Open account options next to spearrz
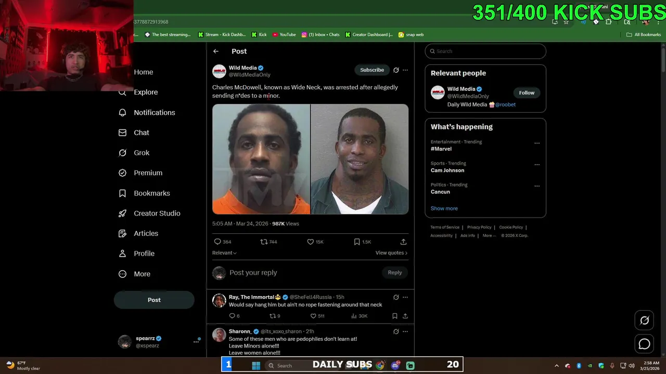 (x=197, y=341)
